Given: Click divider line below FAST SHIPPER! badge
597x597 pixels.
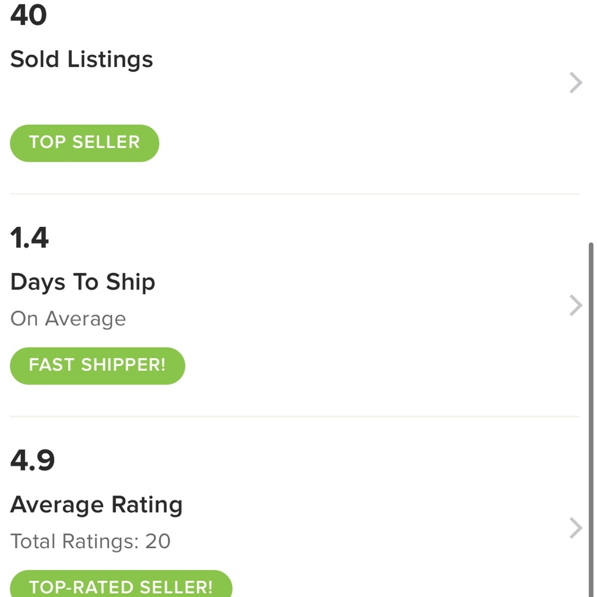Looking at the screenshot, I should (x=294, y=417).
